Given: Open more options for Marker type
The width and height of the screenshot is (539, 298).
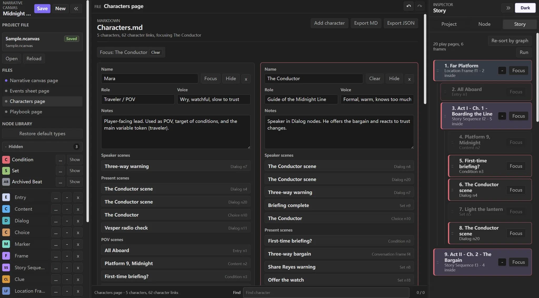Looking at the screenshot, I should pos(56,244).
